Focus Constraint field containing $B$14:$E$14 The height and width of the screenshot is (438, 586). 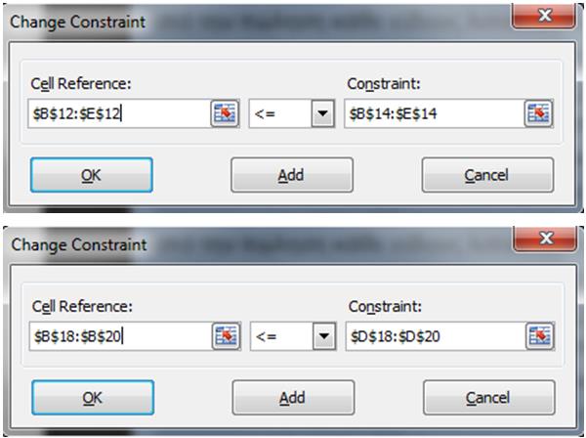(435, 113)
